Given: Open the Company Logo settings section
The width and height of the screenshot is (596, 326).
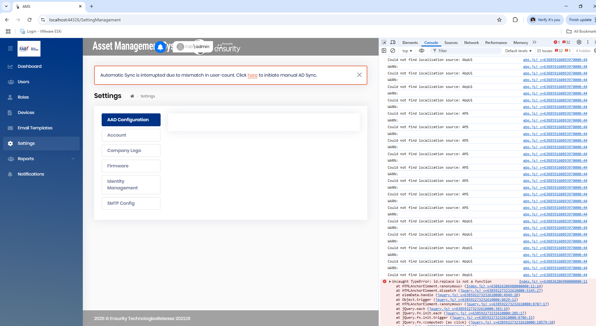Looking at the screenshot, I should click(131, 150).
